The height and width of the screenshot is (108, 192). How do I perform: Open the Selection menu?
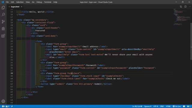(20, 2)
